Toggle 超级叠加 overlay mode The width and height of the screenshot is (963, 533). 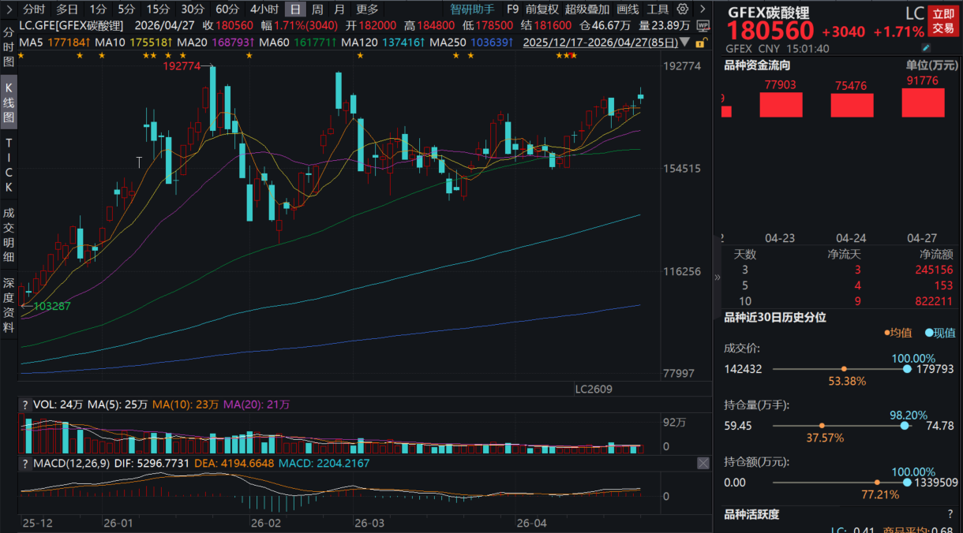586,9
